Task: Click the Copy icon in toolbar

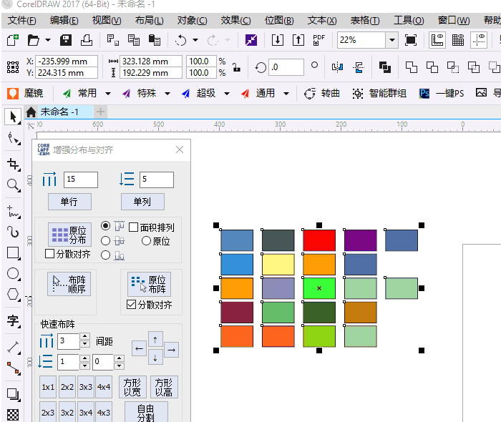Action: (134, 40)
